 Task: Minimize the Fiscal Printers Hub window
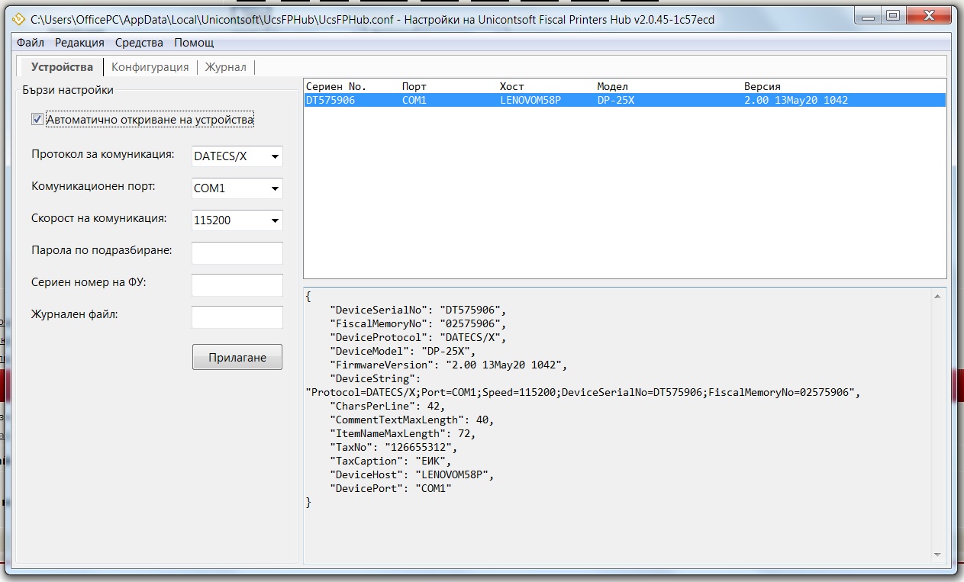[x=866, y=15]
